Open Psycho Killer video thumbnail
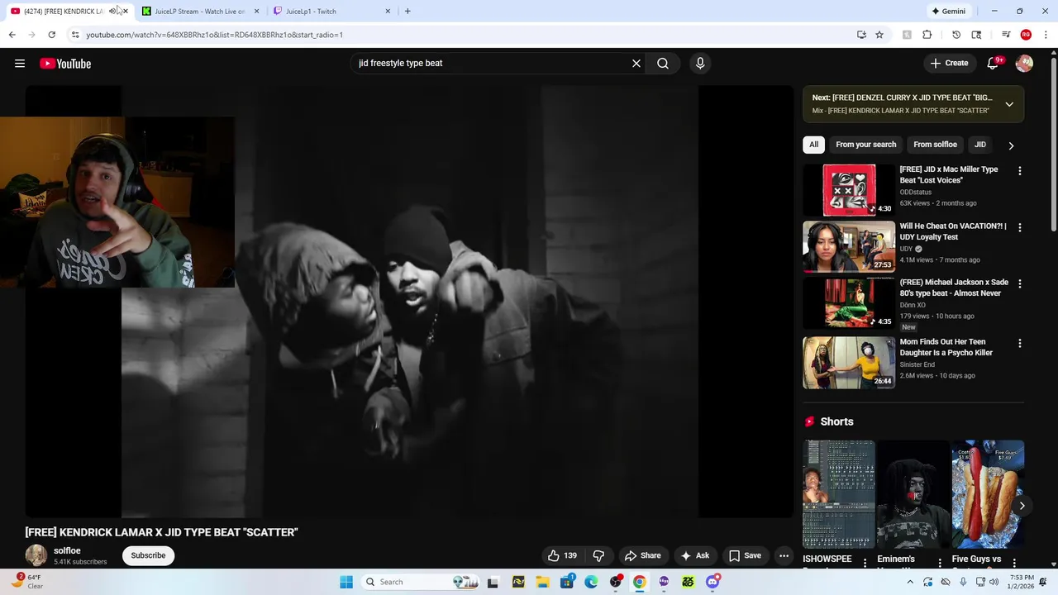The image size is (1058, 595). click(x=849, y=362)
